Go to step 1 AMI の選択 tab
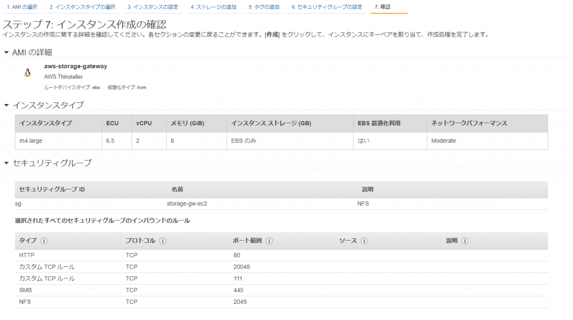This screenshot has height=320, width=573. (x=22, y=7)
